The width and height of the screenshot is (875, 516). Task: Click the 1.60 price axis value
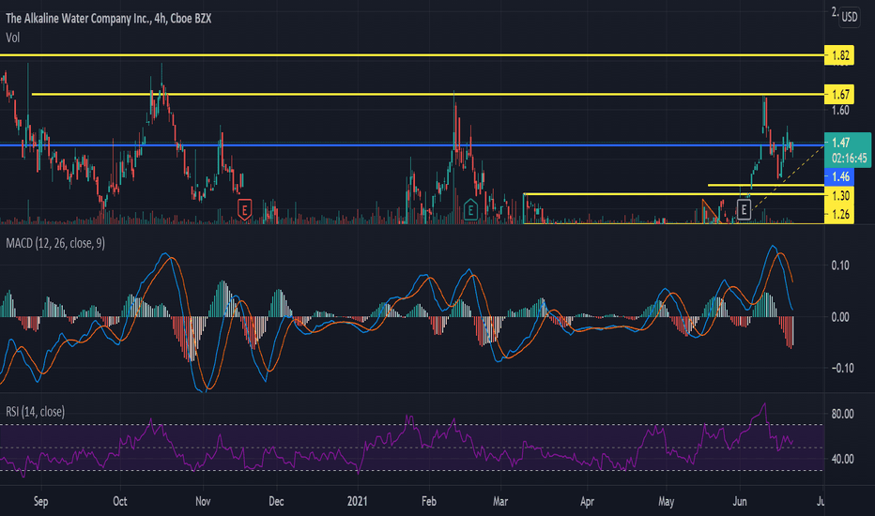tap(840, 111)
